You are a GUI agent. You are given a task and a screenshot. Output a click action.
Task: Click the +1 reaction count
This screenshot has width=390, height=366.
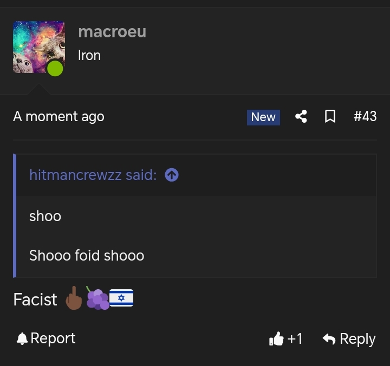[x=295, y=338]
